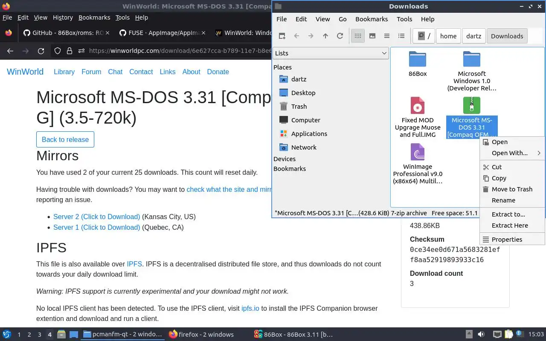Open the application menu in taskbar
The height and width of the screenshot is (341, 546).
(x=6, y=334)
